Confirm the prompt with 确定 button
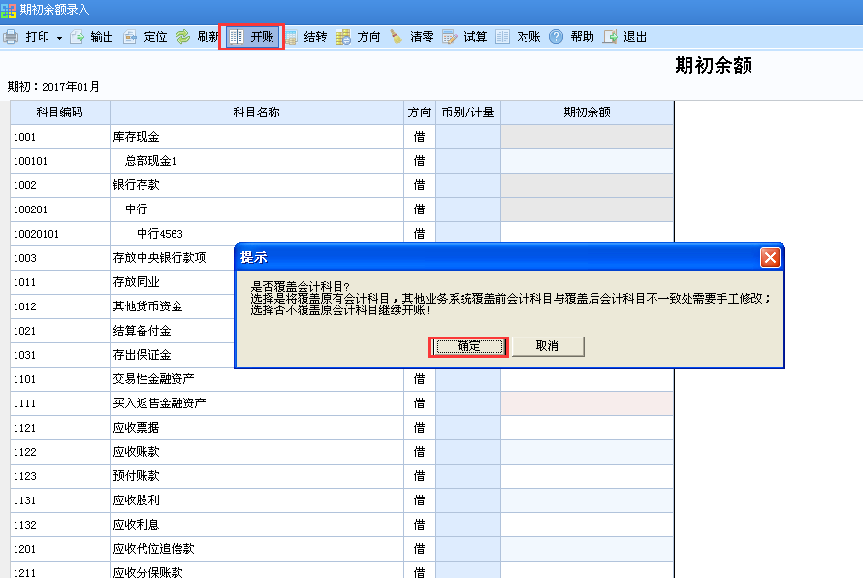863x578 pixels. coord(468,346)
